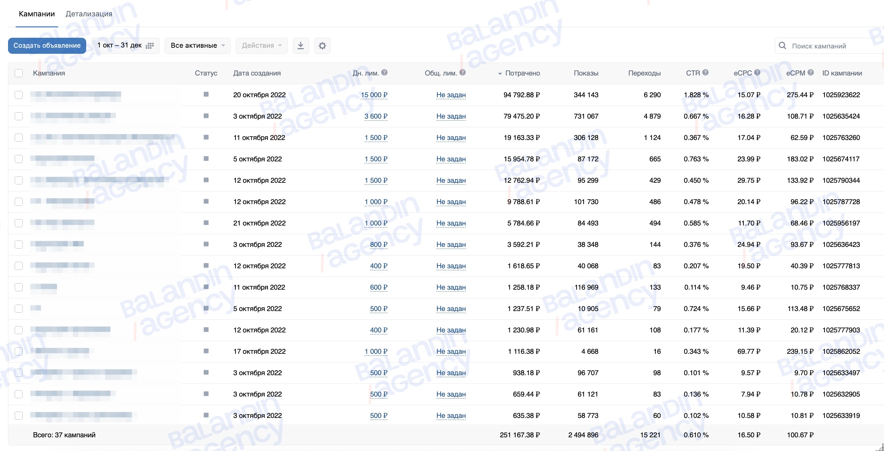Click status icon of campaign 1025632905
Screen dimensions: 884x451
206,394
